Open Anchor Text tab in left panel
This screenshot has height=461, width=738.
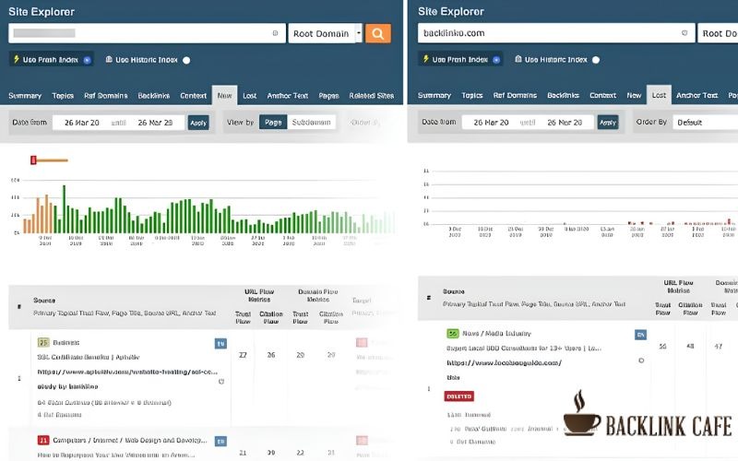[x=287, y=96]
